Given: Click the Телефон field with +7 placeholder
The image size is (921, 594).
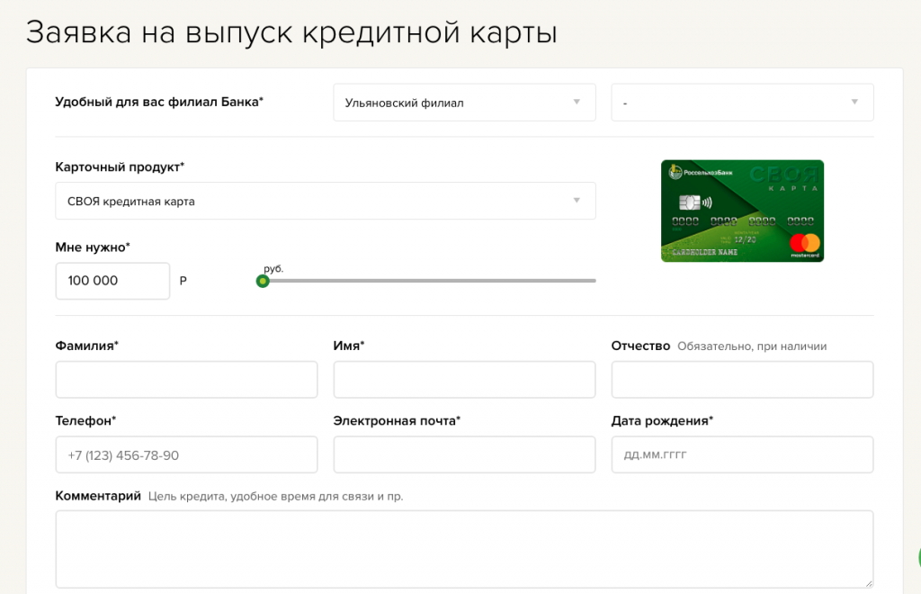Looking at the screenshot, I should pos(186,454).
